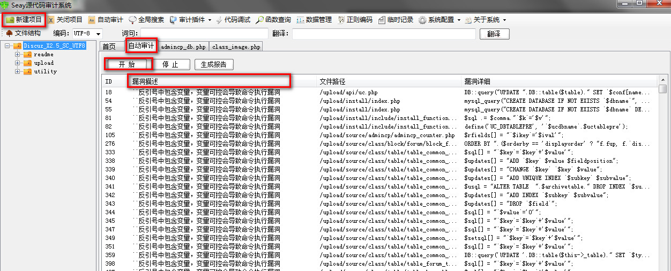Click 生成报告 generate report button
The height and width of the screenshot is (271, 671).
[214, 64]
